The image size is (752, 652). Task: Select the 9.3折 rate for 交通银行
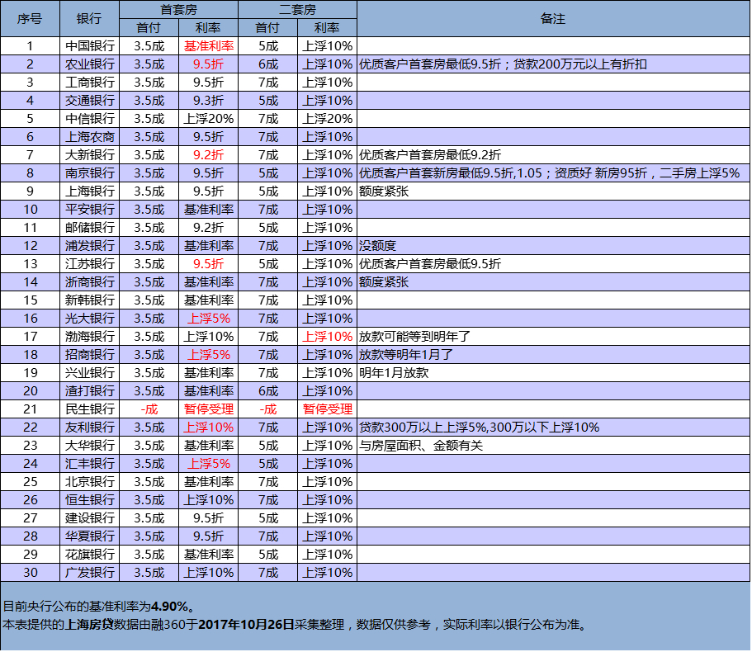click(x=208, y=101)
